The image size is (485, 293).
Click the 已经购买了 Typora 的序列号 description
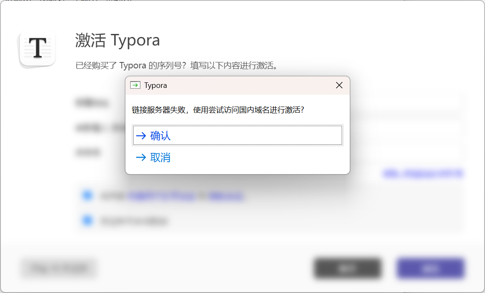(178, 65)
